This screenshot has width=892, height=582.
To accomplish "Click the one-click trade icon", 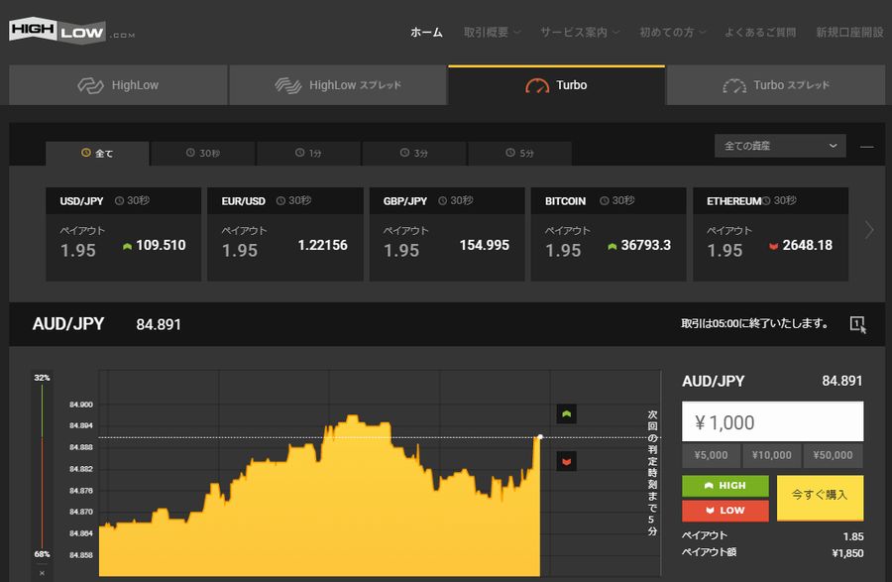I will tap(857, 324).
